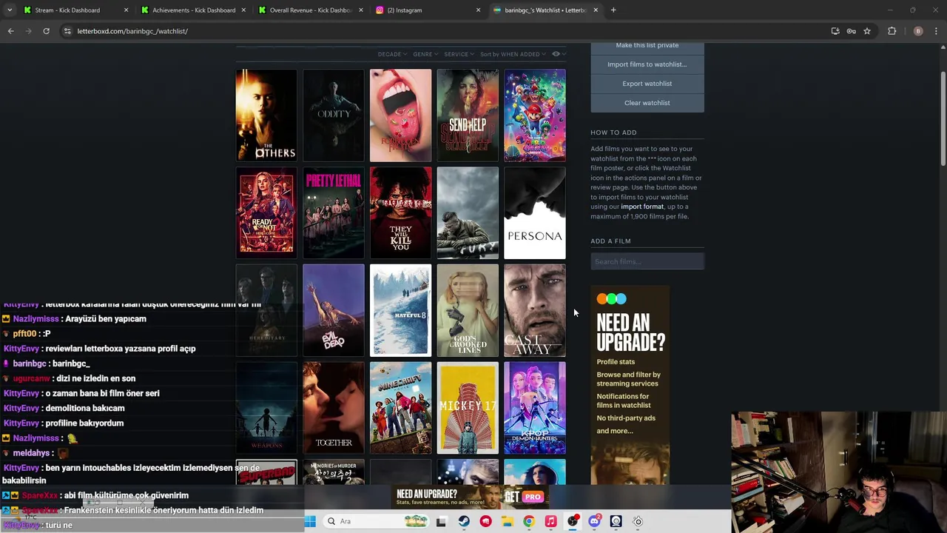The width and height of the screenshot is (947, 533).
Task: Open Steam from the taskbar
Action: click(x=464, y=521)
